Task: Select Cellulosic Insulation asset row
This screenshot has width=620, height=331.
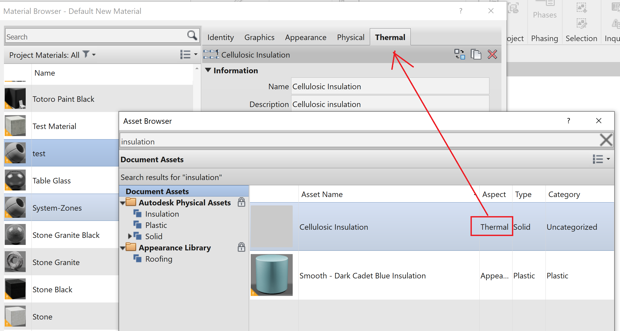Action: point(432,227)
